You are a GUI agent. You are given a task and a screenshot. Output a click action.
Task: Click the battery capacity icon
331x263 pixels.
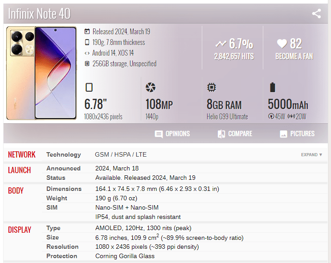273,87
